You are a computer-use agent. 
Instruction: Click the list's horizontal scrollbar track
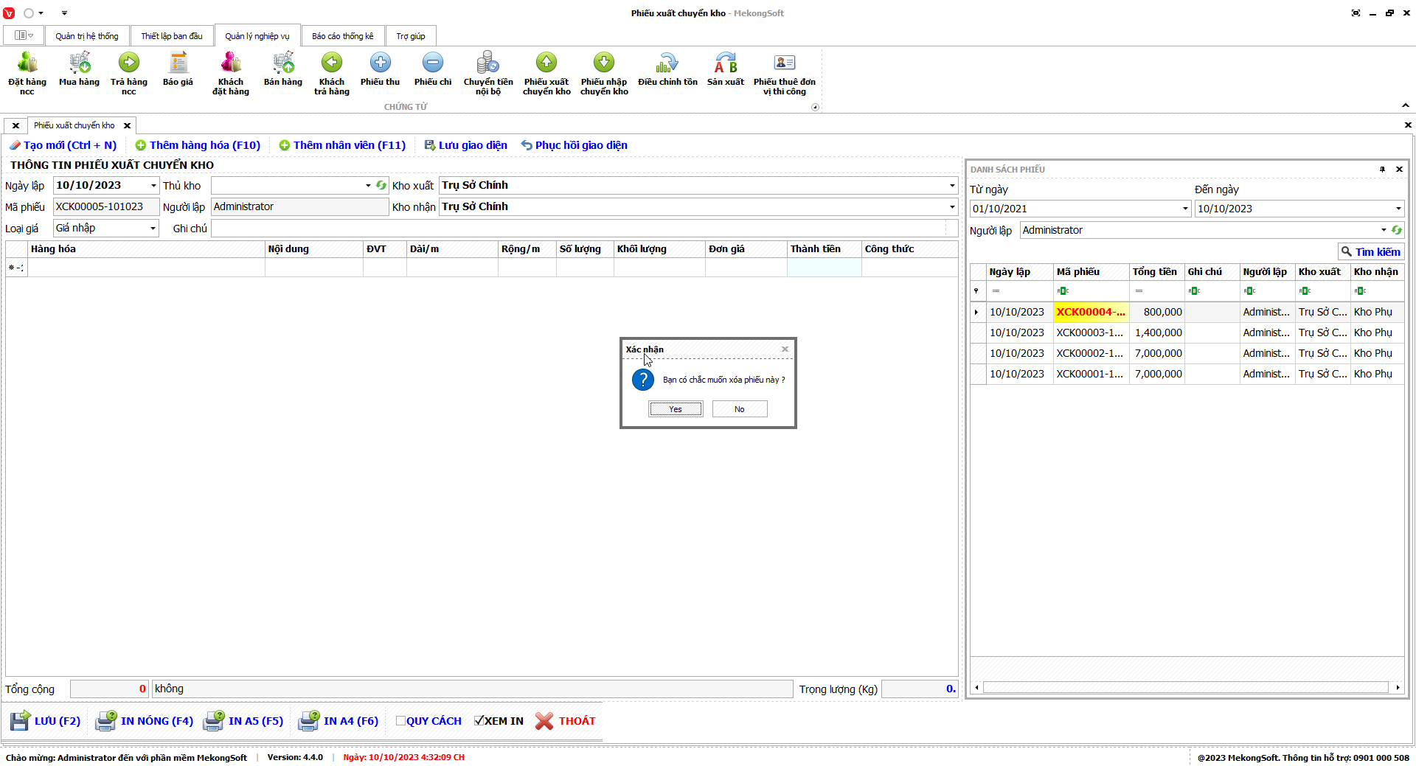click(1186, 687)
